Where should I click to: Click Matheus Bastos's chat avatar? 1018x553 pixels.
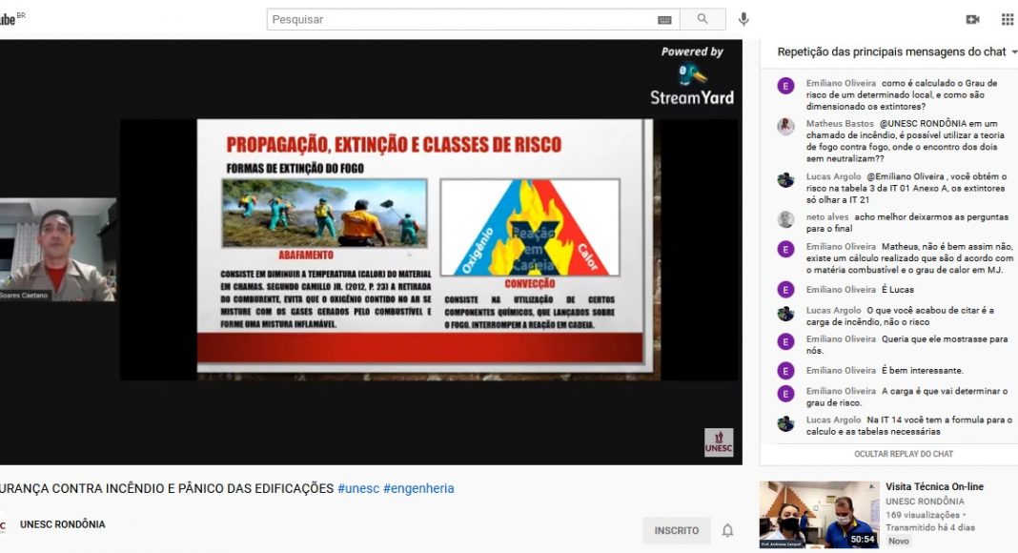click(x=785, y=127)
